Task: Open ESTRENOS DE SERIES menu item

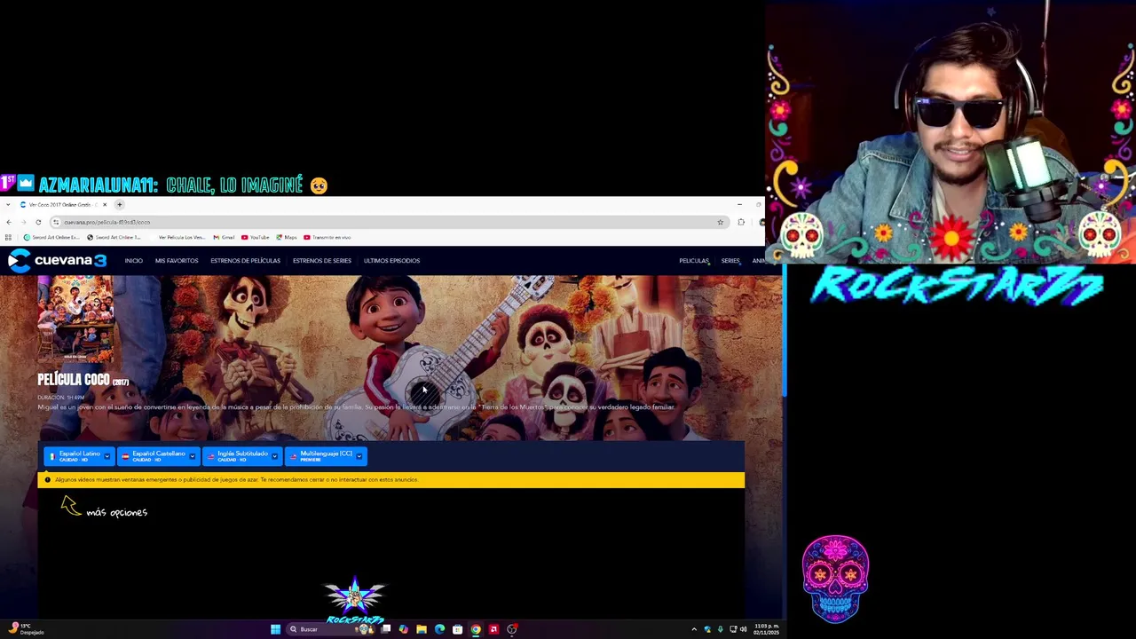Action: point(322,261)
